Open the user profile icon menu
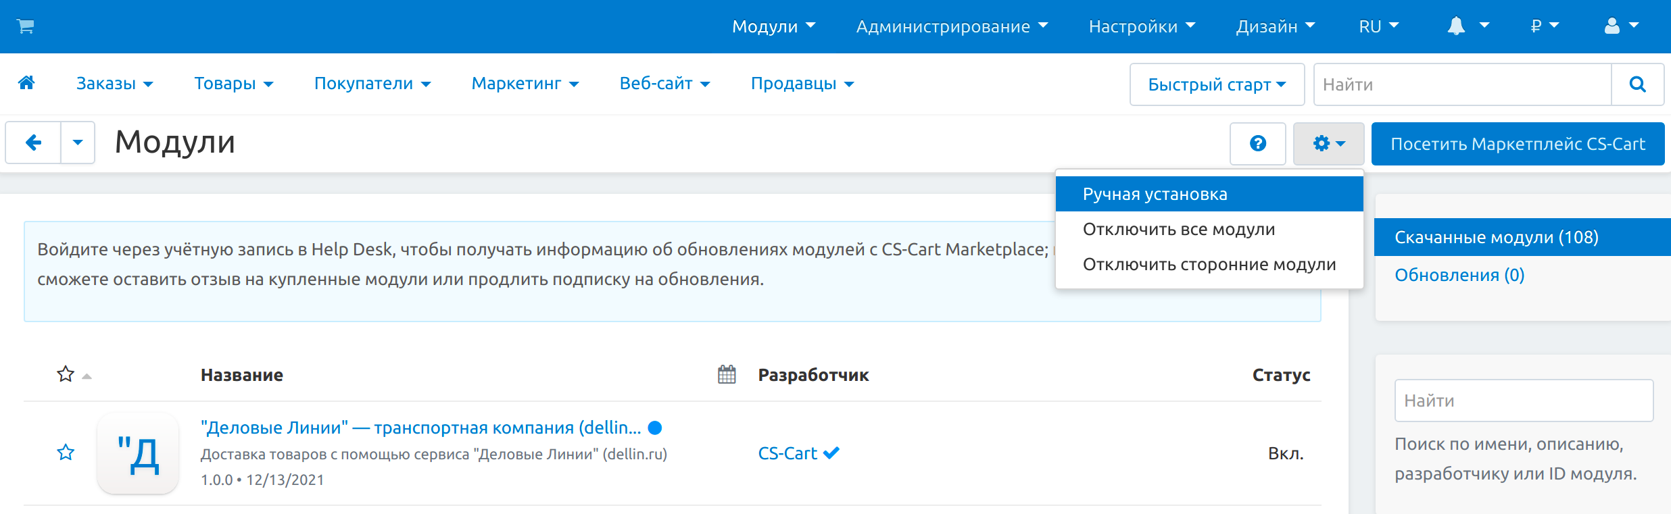Viewport: 1671px width, 514px height. pos(1621,26)
